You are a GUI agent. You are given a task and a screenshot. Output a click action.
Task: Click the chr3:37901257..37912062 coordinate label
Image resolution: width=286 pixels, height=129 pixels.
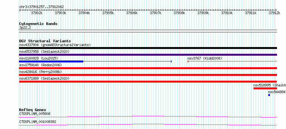click(x=41, y=7)
